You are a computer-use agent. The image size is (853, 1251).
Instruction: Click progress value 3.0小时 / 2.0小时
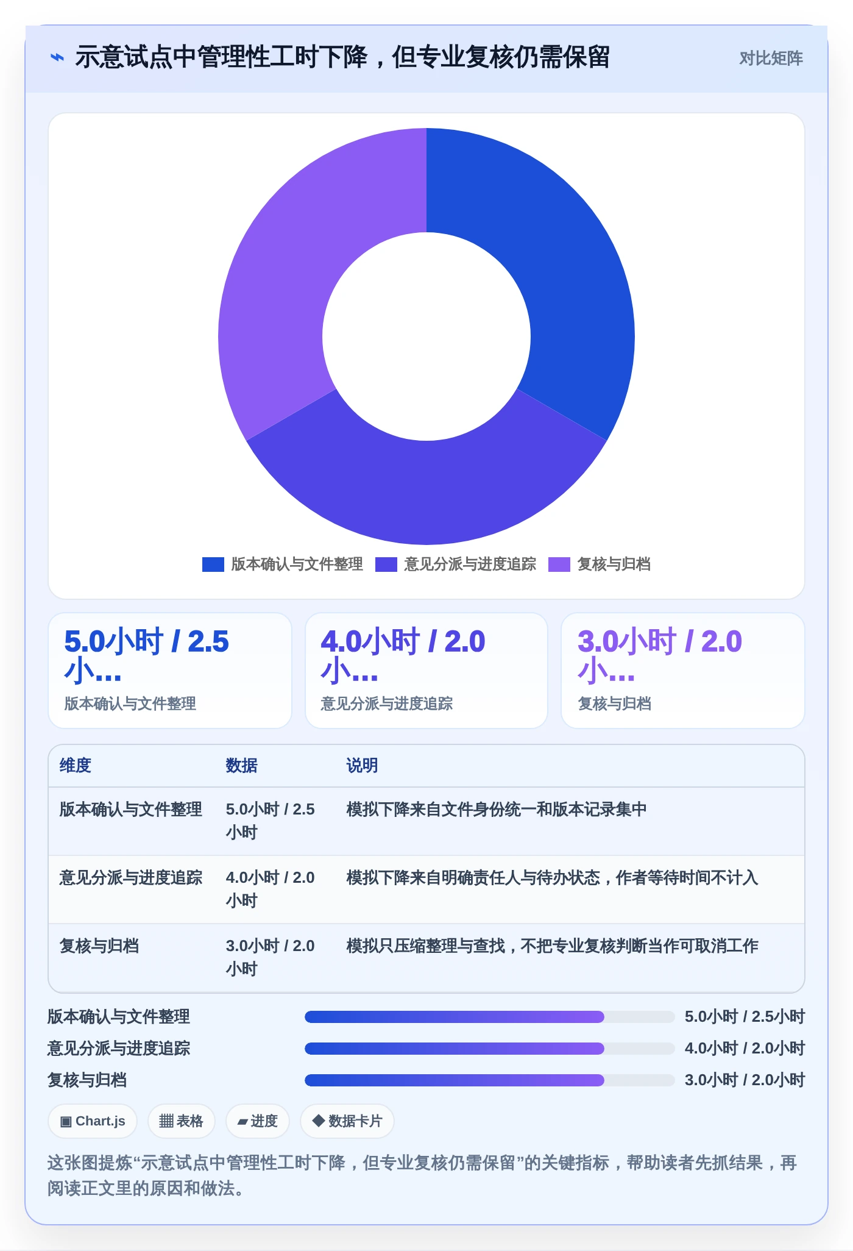click(x=745, y=1080)
